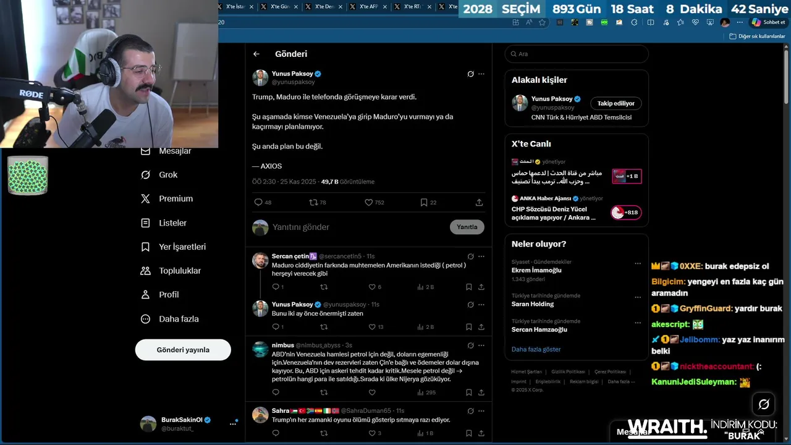Click the Daha fazla göster link
791x445 pixels.
(x=536, y=349)
